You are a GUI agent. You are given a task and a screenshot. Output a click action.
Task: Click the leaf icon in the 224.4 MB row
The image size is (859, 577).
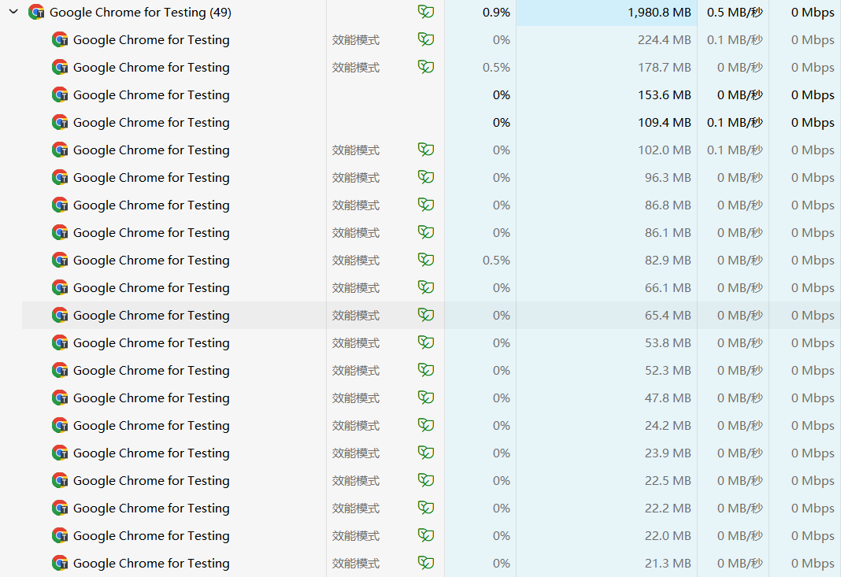pyautogui.click(x=426, y=39)
